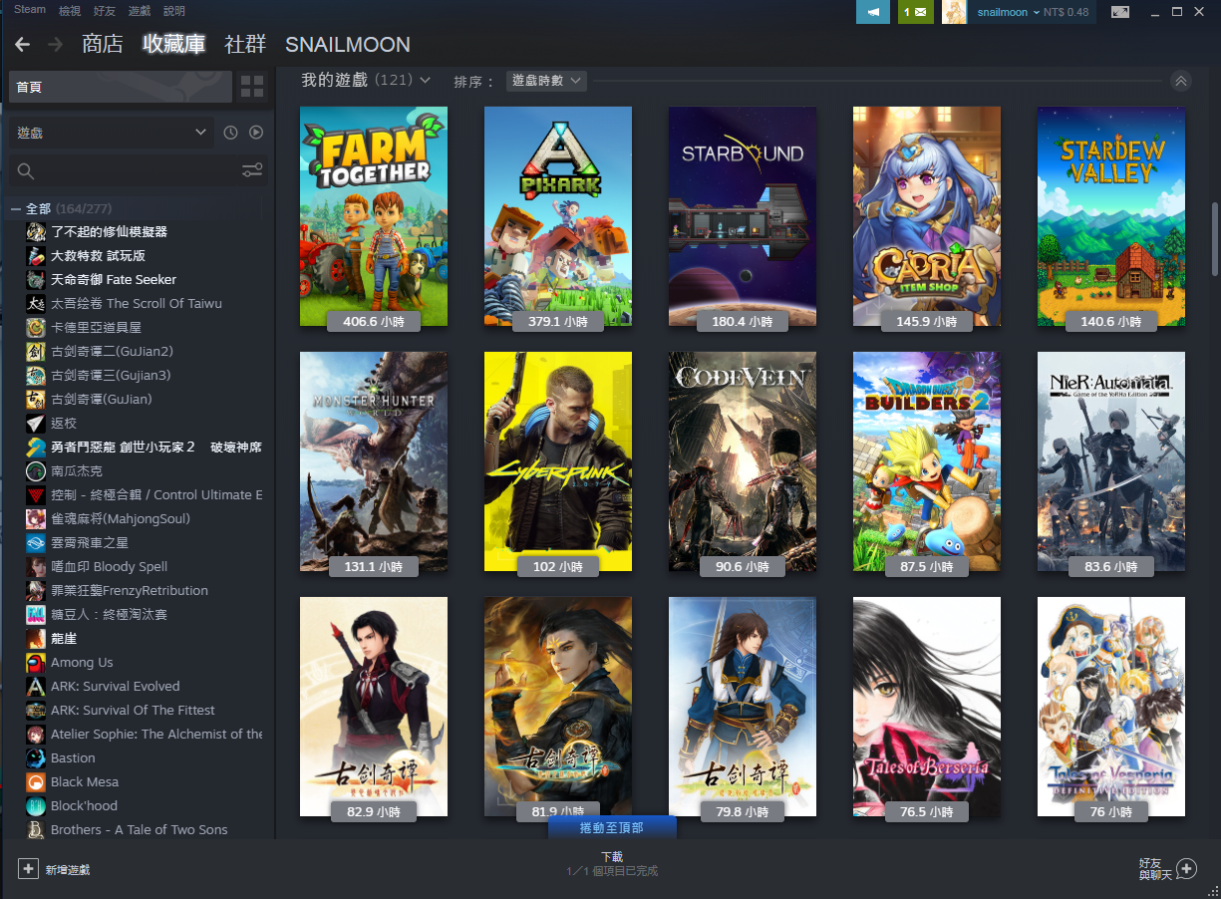Open the SNAILMOON profile tab
This screenshot has width=1221, height=899.
[x=348, y=45]
